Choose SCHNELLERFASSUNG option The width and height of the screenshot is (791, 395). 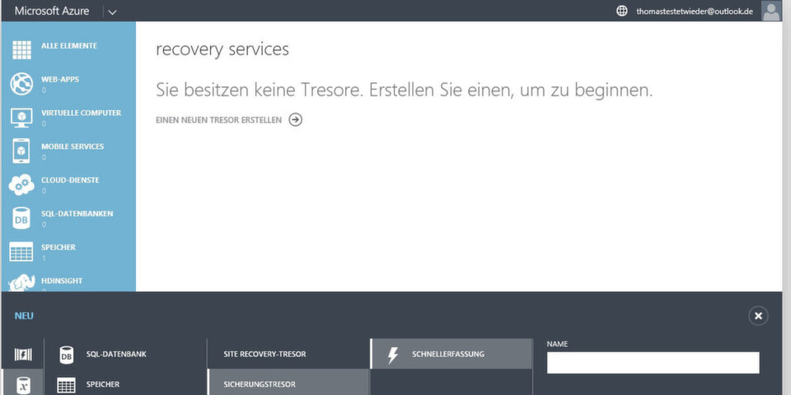click(448, 354)
